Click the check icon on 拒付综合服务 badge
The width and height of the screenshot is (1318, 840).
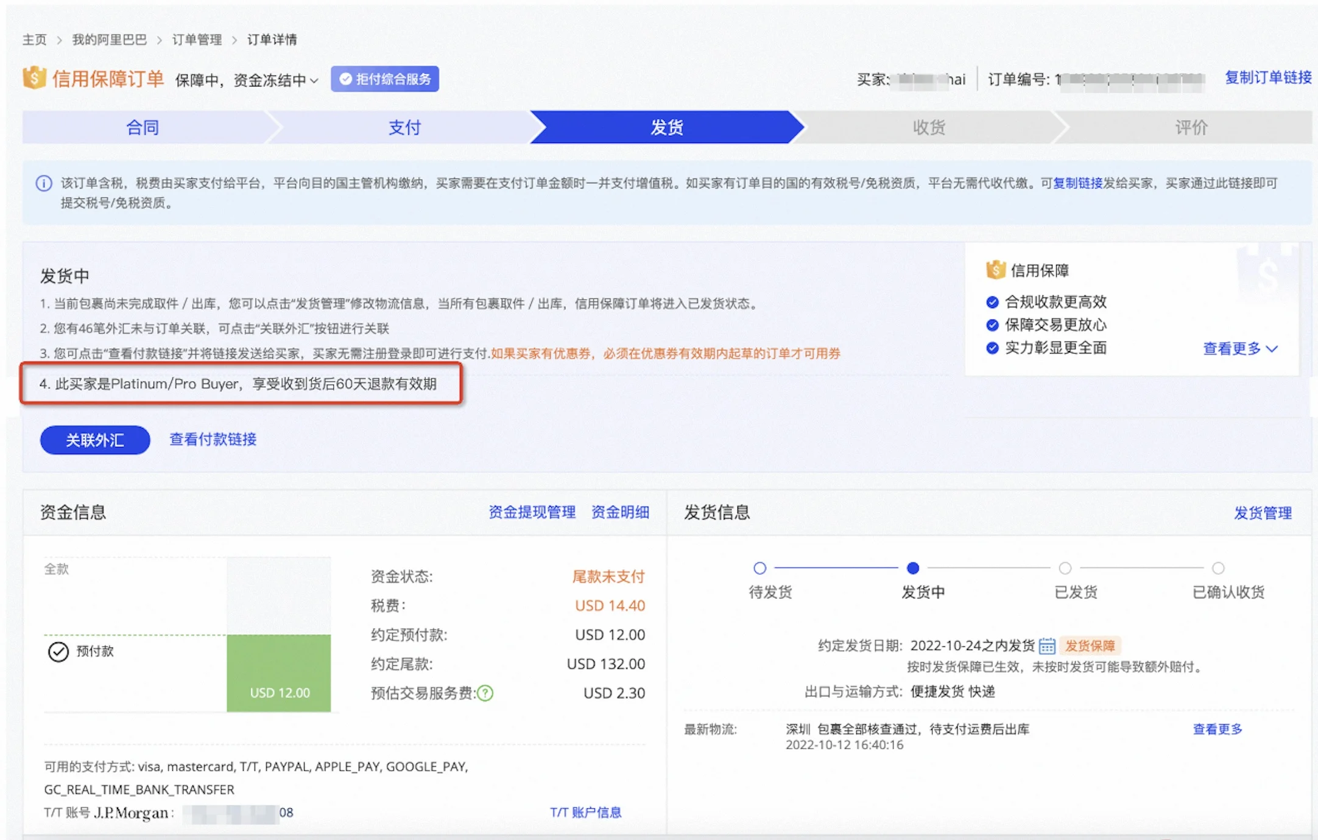pyautogui.click(x=345, y=79)
